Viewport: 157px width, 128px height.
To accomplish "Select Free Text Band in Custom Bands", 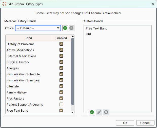I will tap(96, 28).
